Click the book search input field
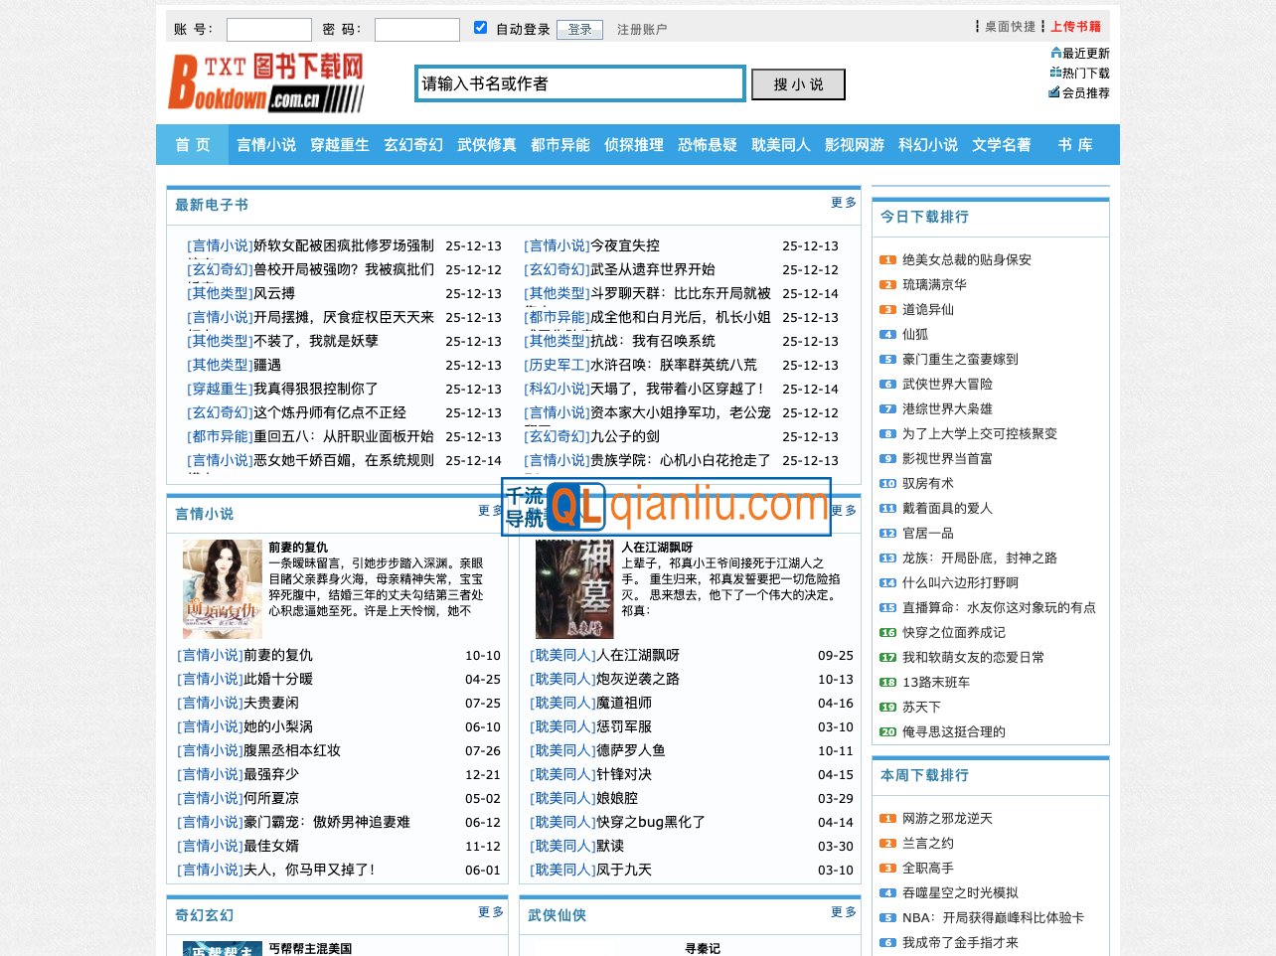 (x=579, y=83)
